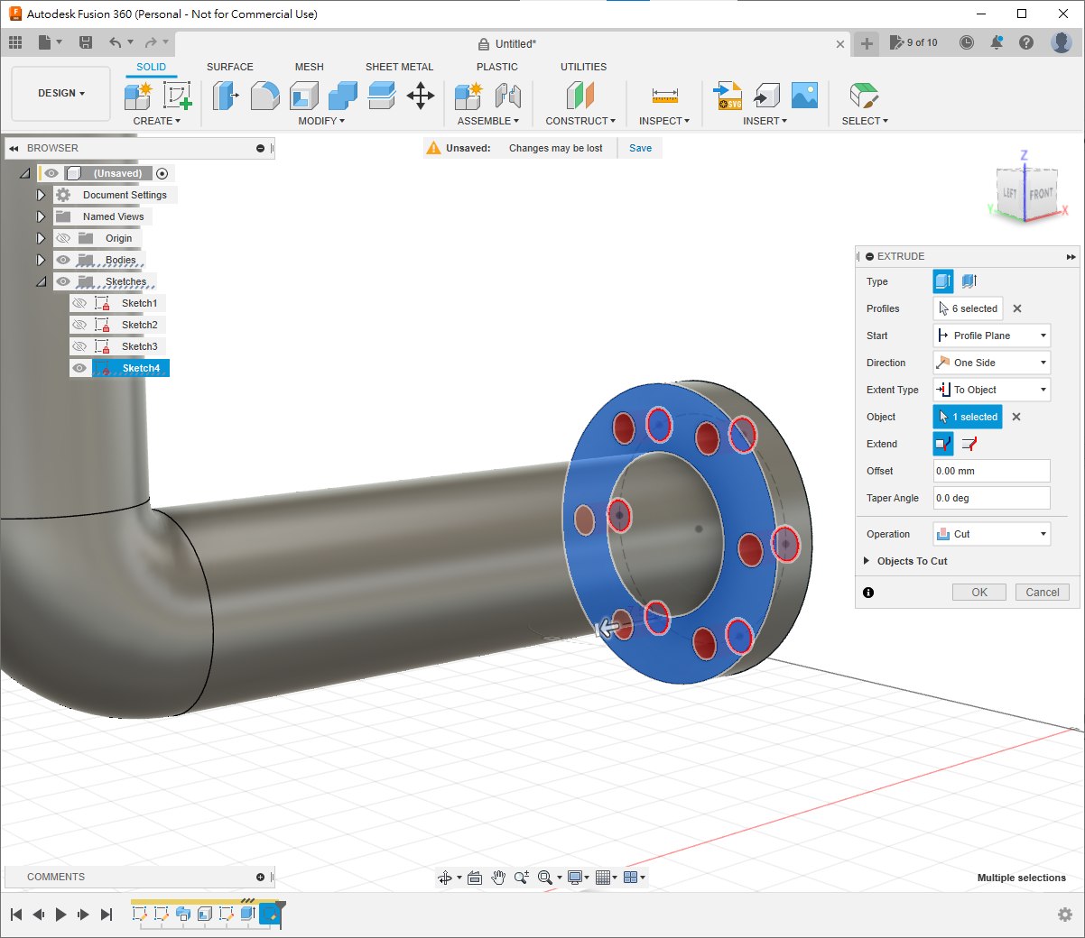Toggle visibility of the Origin folder

pos(63,238)
